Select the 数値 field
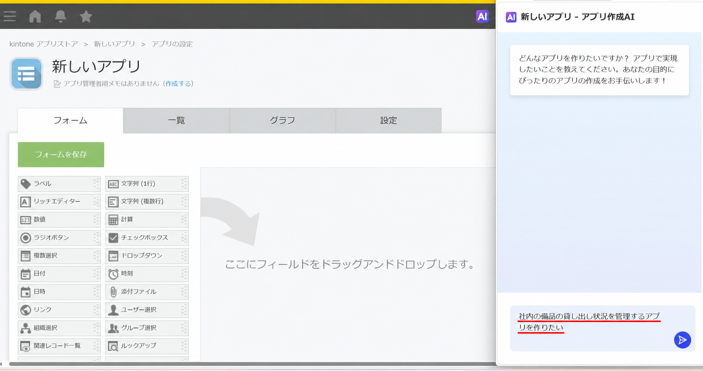Viewport: 703px width, 371px height. click(59, 220)
